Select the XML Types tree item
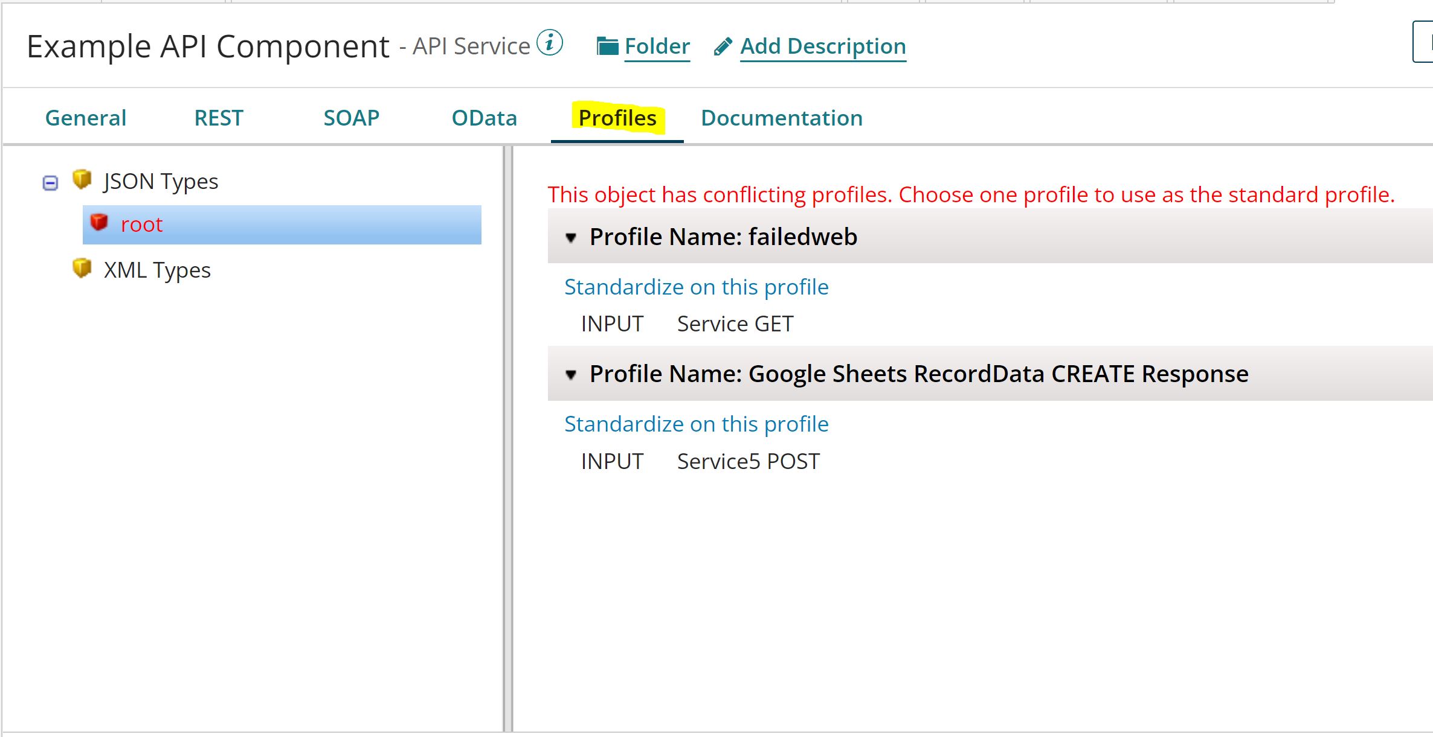 tap(157, 270)
